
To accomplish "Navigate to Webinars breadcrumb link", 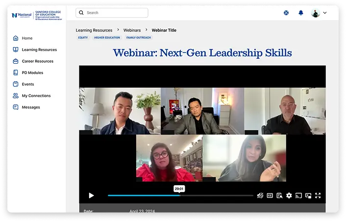I will pyautogui.click(x=132, y=30).
